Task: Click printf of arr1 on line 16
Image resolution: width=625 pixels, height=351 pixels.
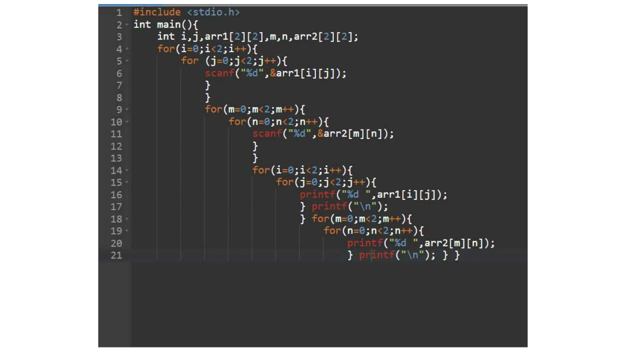Action: tap(317, 194)
